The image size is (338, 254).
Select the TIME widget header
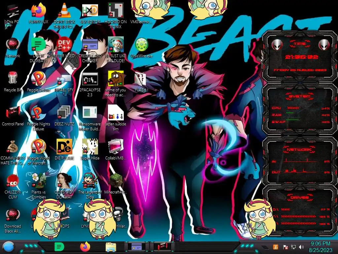[300, 44]
